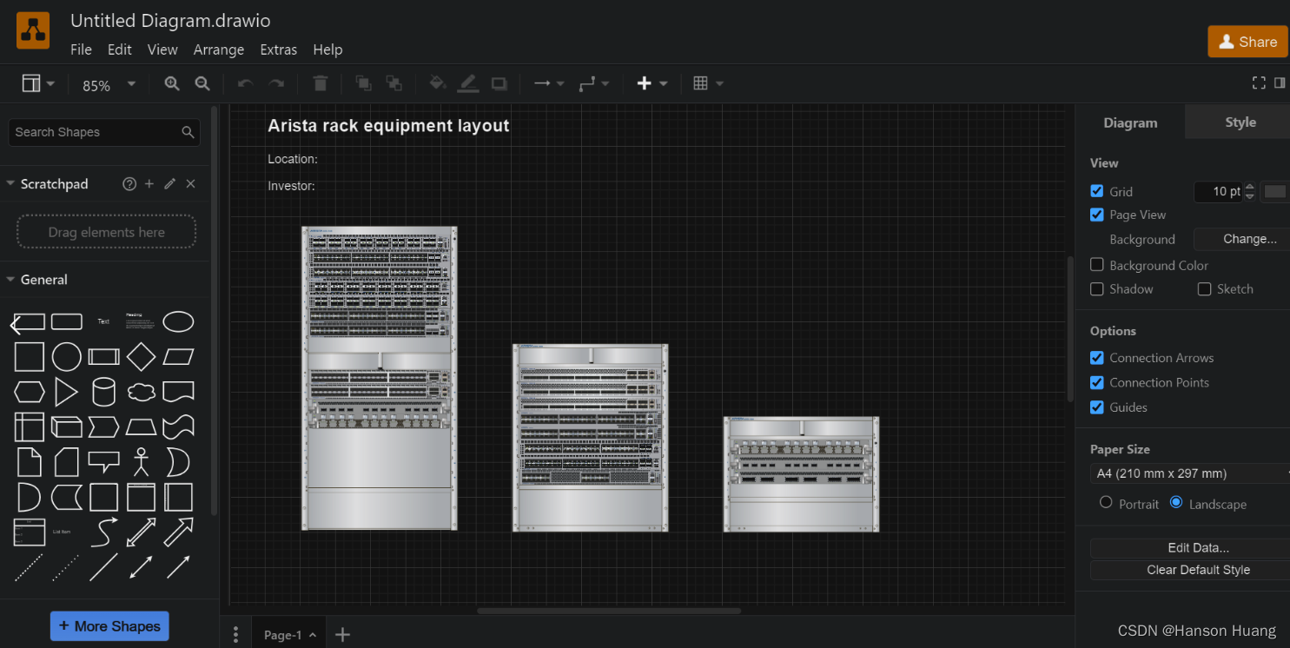Click the Edit Data... button
Image resolution: width=1290 pixels, height=648 pixels.
point(1190,548)
